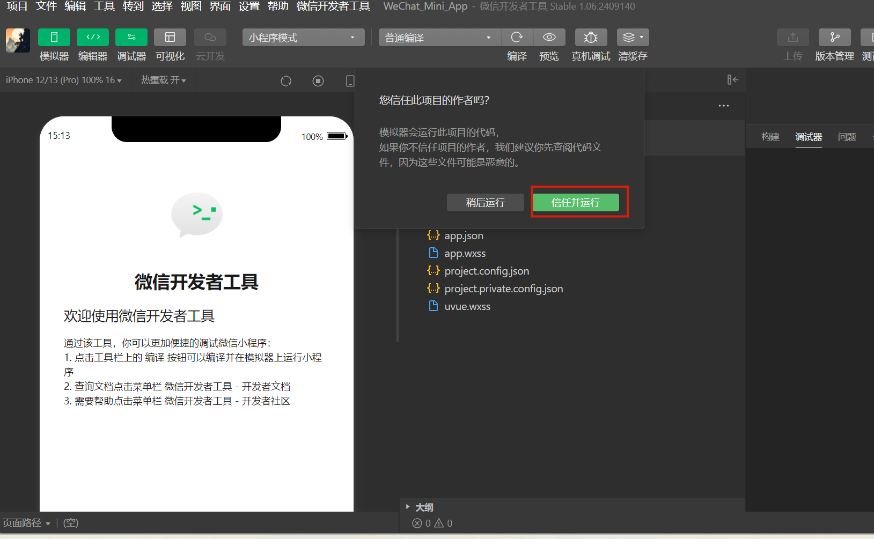Open the 视图 menu
Image resolution: width=874 pixels, height=539 pixels.
click(x=191, y=6)
